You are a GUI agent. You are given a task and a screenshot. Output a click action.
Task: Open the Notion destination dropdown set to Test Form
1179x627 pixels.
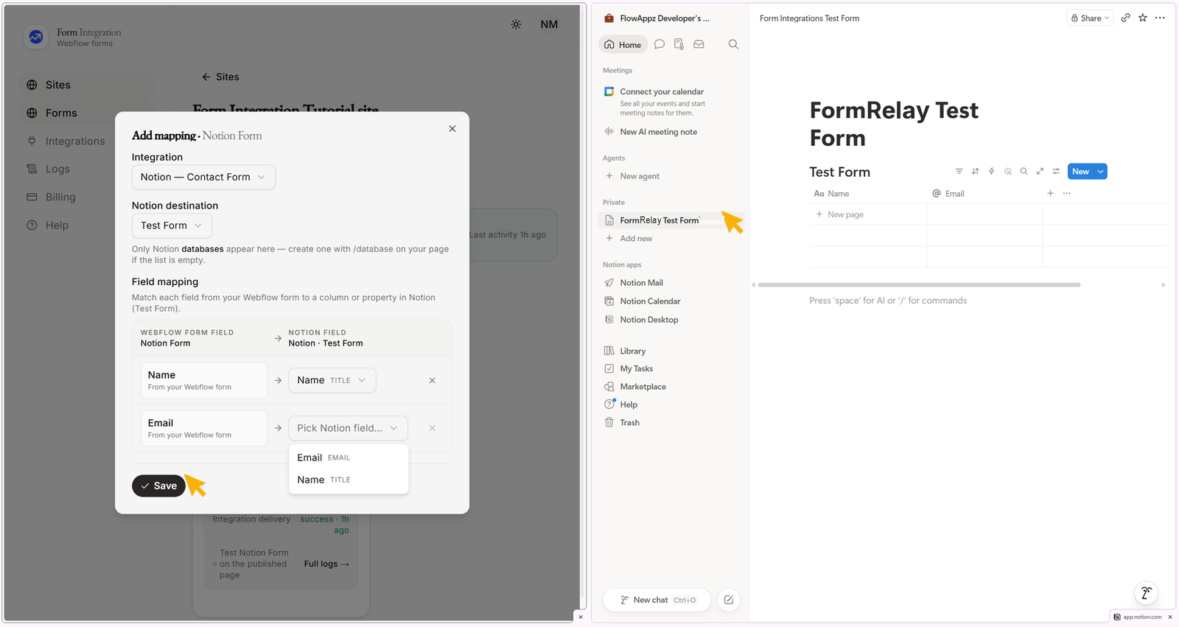(172, 225)
